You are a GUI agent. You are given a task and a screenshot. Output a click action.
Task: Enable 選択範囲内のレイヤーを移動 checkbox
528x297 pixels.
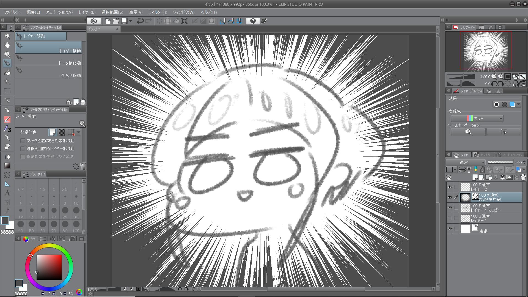[x=23, y=149]
